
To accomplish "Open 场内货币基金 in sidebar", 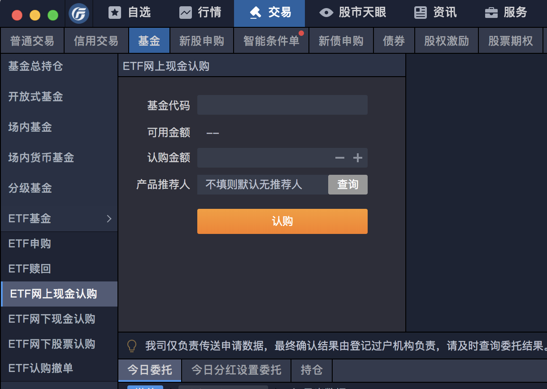I will click(41, 158).
